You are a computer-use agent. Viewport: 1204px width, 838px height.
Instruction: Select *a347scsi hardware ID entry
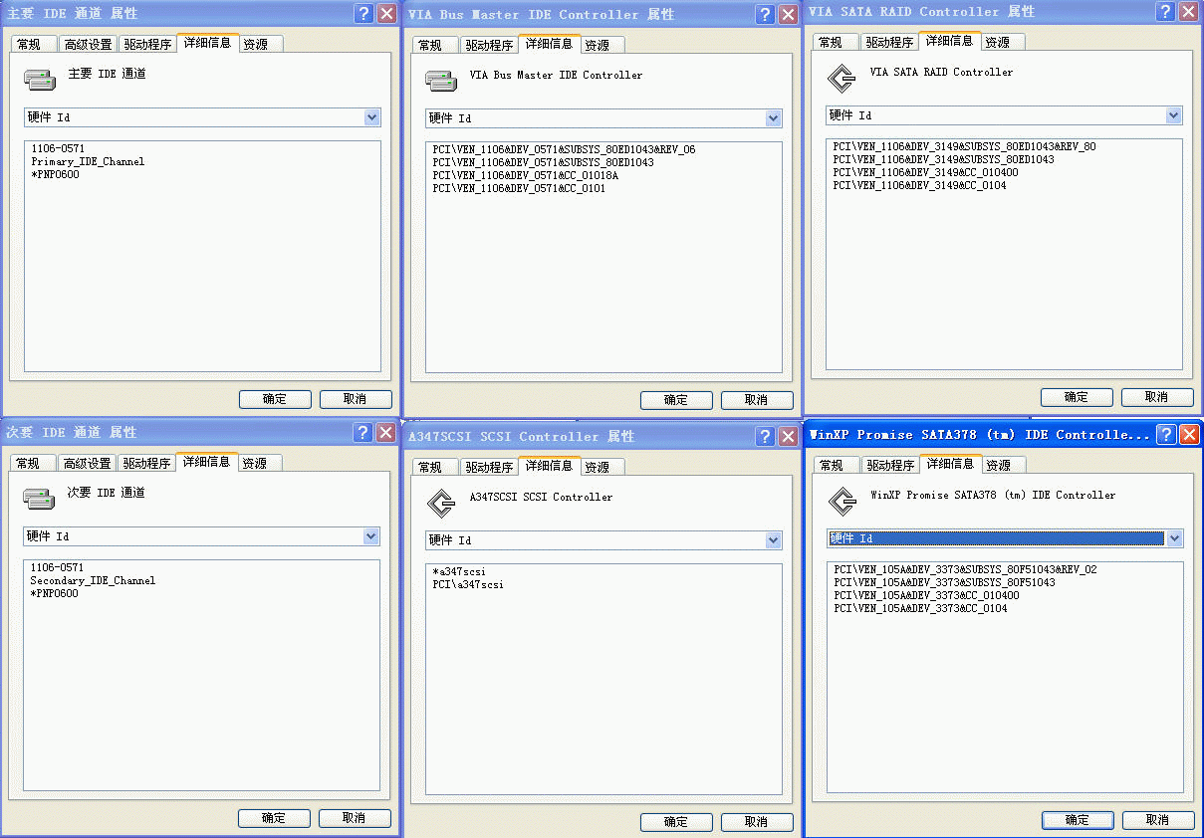coord(459,571)
